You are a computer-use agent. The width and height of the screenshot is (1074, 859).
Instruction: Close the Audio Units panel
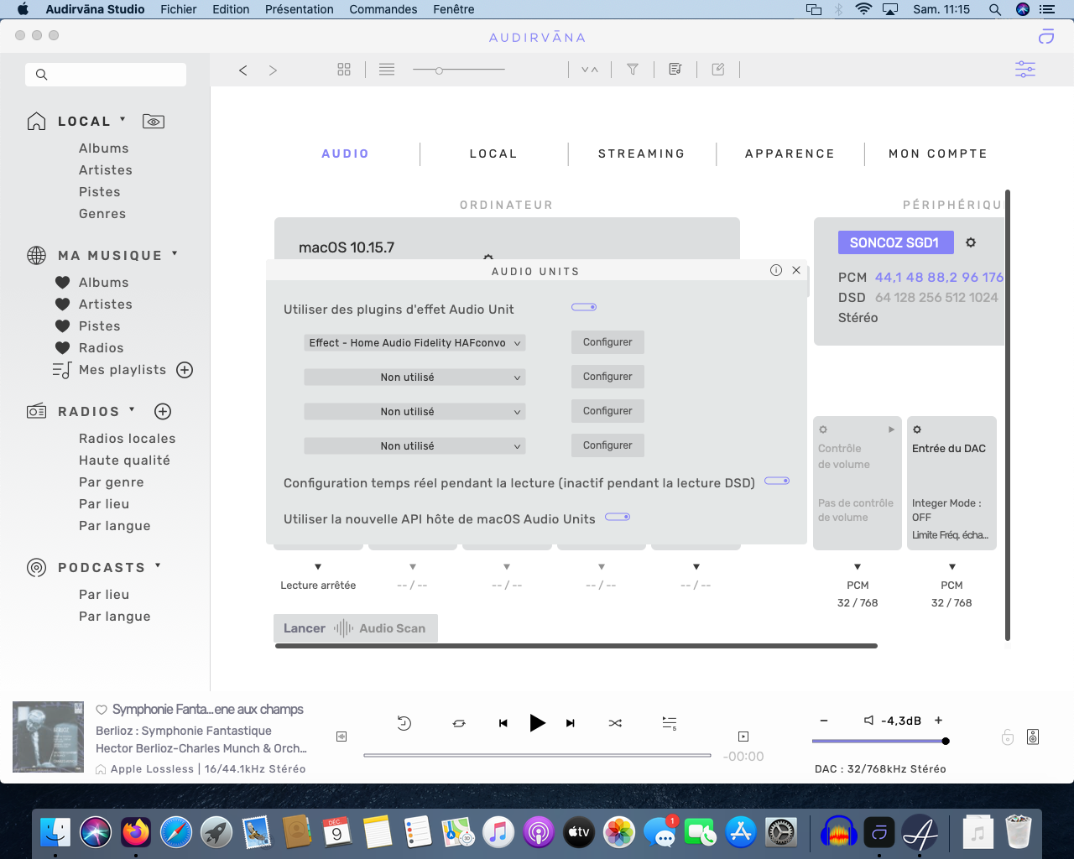tap(796, 270)
